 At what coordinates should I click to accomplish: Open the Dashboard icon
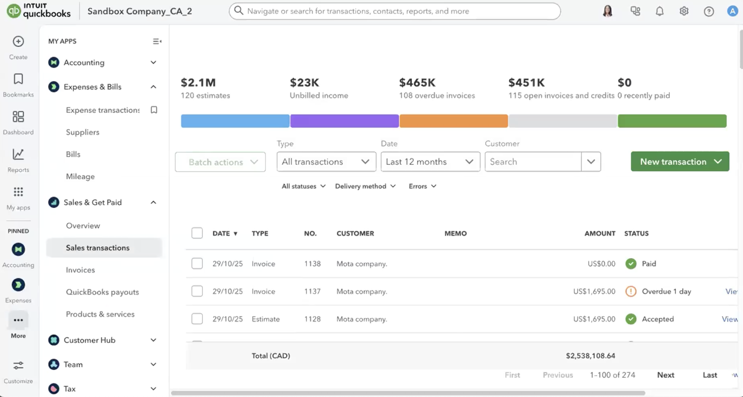18,117
